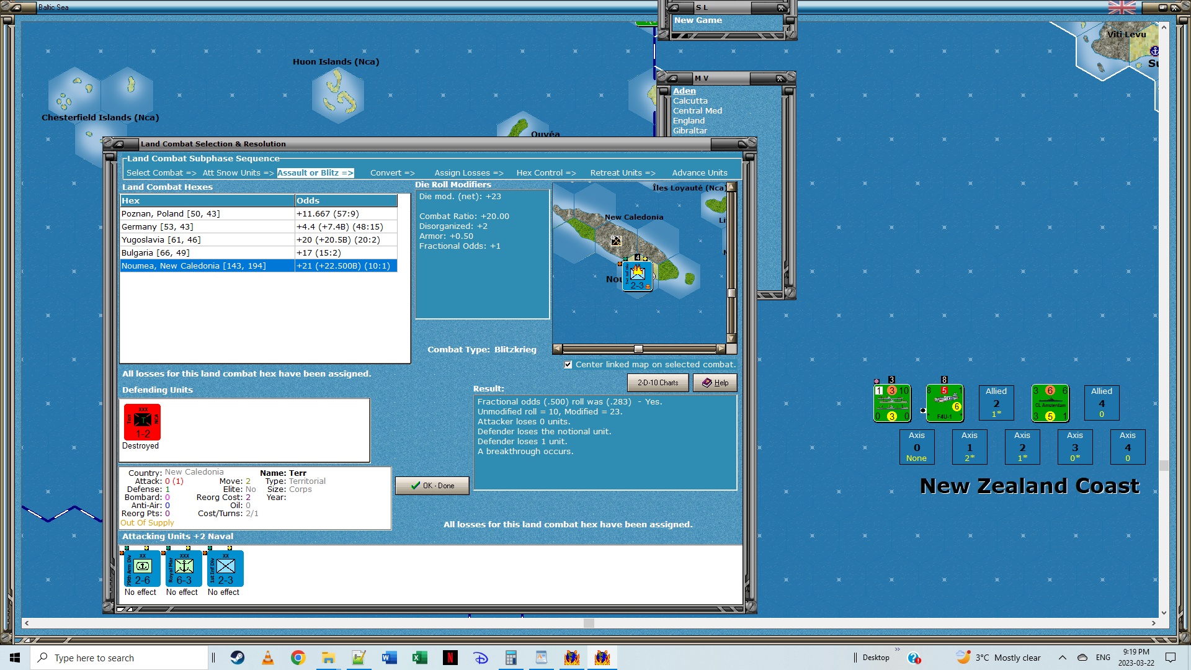This screenshot has width=1191, height=670.
Task: Show hidden system tray icons
Action: pos(1063,658)
